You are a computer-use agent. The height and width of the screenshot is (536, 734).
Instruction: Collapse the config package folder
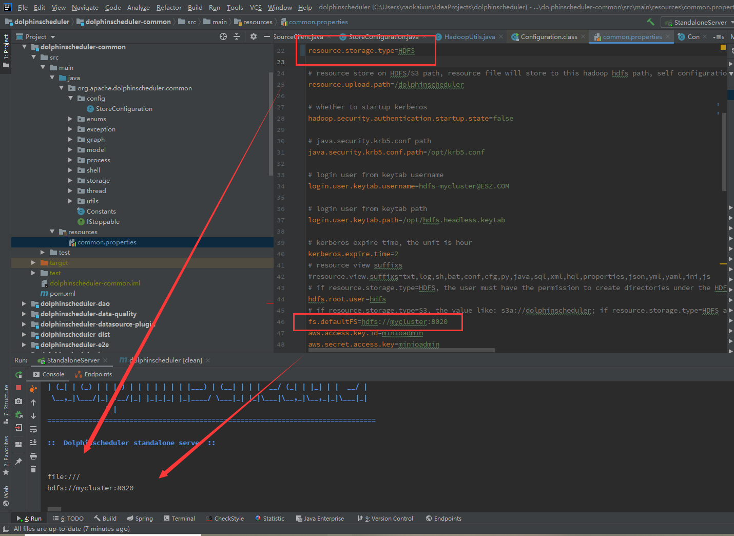(70, 98)
